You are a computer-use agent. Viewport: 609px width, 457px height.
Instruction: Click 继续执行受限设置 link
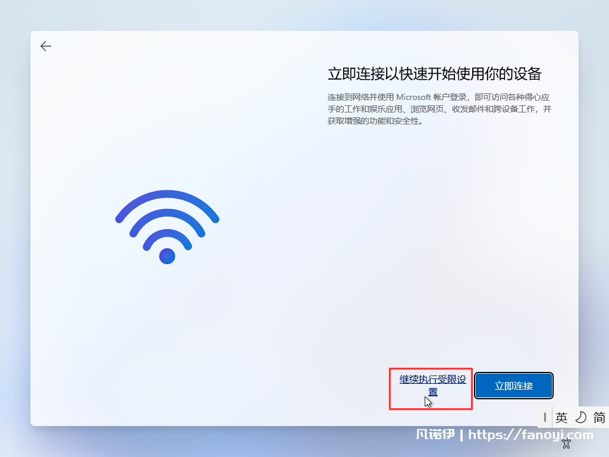click(433, 386)
